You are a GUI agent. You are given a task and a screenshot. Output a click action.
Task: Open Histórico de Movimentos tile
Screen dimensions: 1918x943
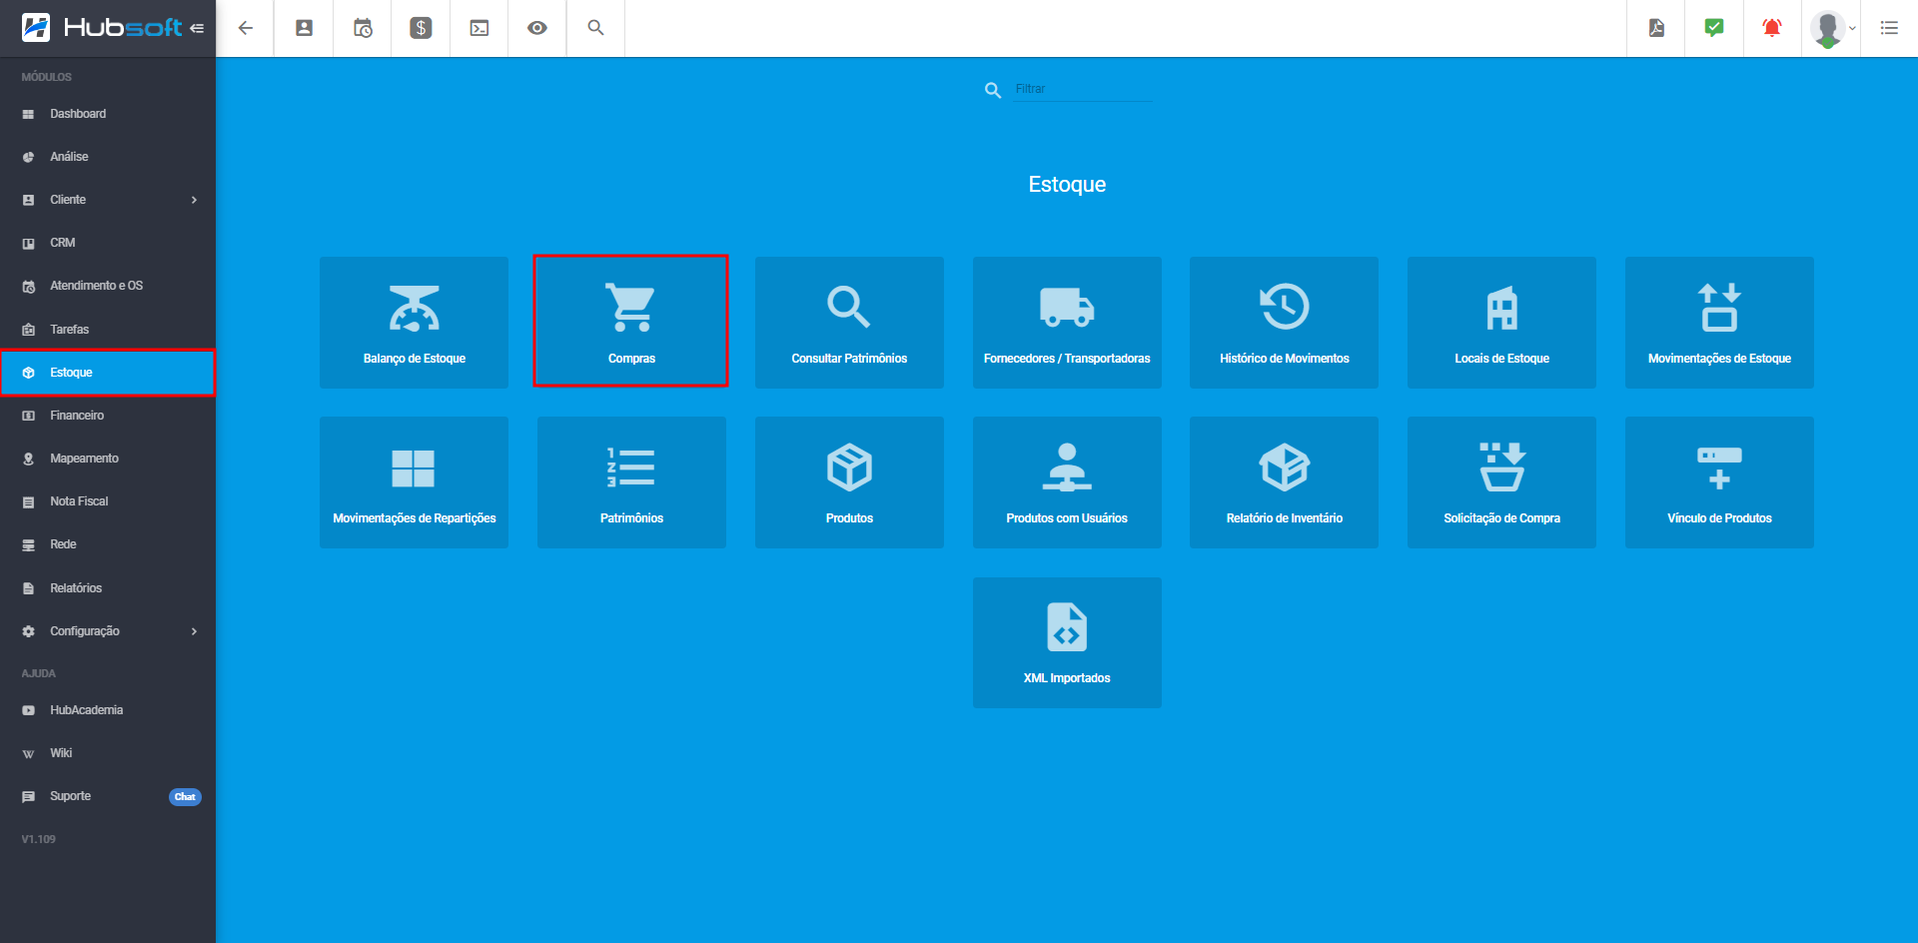click(1284, 322)
